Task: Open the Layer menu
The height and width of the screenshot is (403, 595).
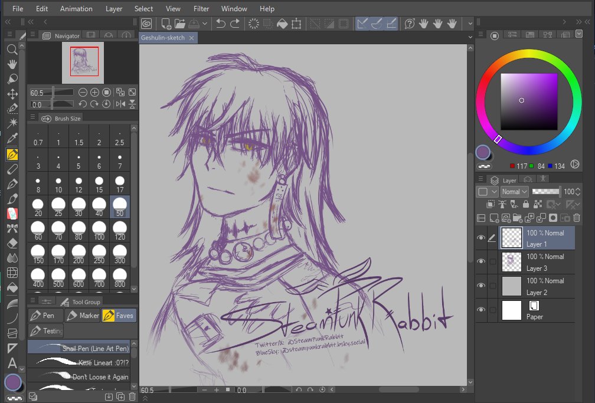Action: coord(114,9)
